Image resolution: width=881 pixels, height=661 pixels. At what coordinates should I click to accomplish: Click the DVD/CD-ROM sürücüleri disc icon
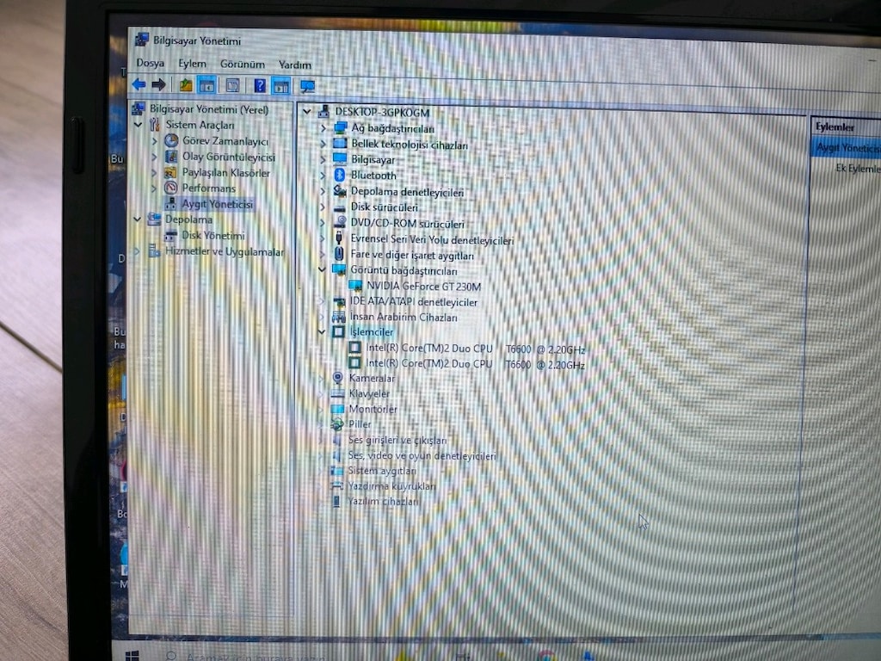tap(339, 223)
